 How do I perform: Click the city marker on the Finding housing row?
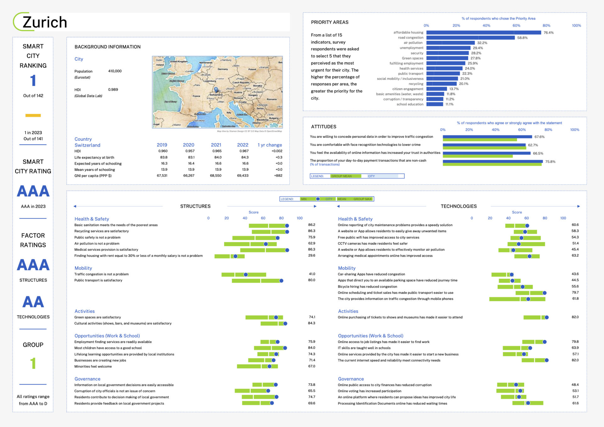coord(235,256)
